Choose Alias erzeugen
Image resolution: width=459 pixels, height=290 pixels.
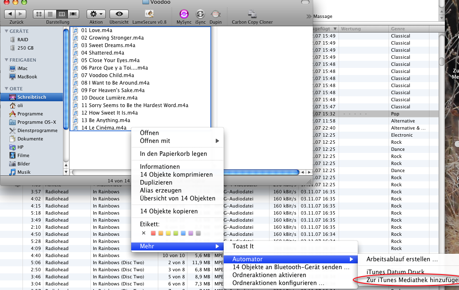pos(177,190)
